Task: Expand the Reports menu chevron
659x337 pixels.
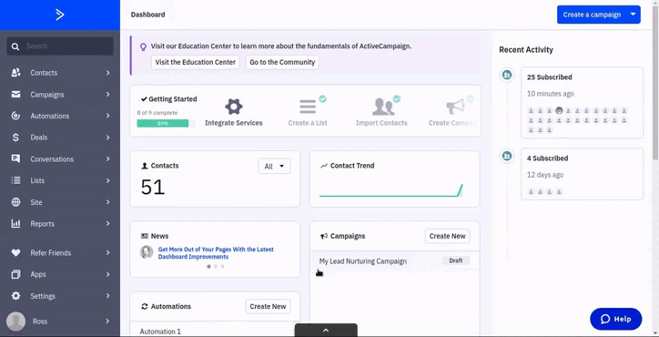Action: coord(108,224)
